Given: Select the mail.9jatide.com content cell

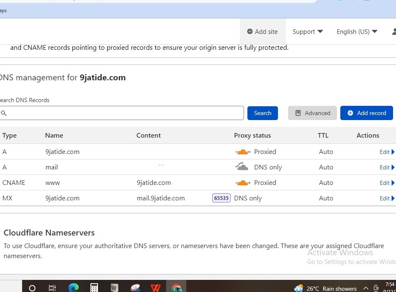Looking at the screenshot, I should pos(161,198).
